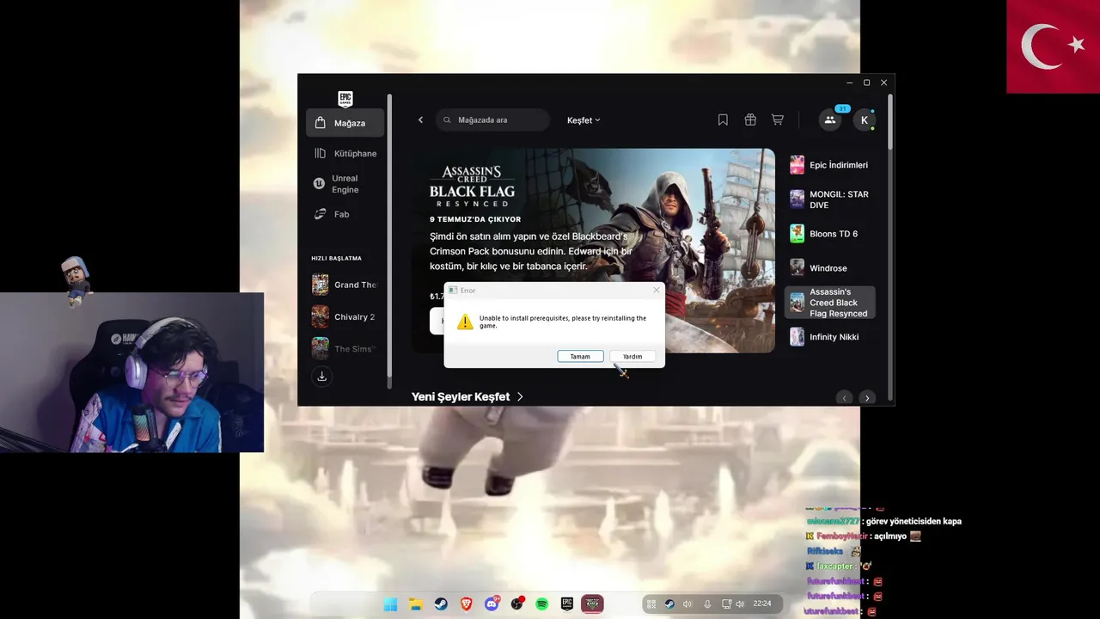The height and width of the screenshot is (619, 1100).
Task: Quick launch Grand Theft Auto from sidebar
Action: pyautogui.click(x=345, y=285)
